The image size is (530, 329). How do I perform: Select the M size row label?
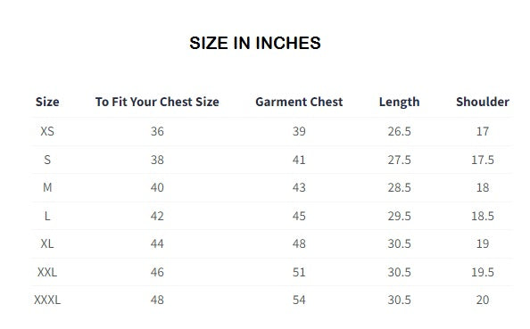coord(47,187)
